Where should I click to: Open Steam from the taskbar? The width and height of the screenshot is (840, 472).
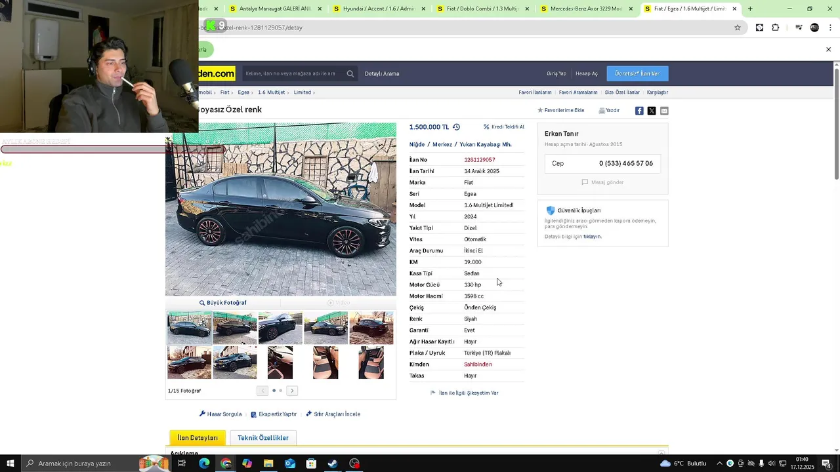[333, 463]
